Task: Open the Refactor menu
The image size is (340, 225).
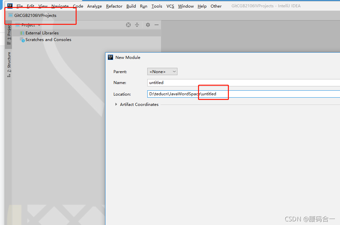Action: coord(114,6)
